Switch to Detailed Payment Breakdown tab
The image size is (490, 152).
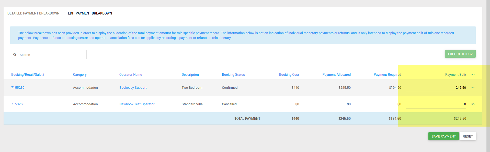tap(33, 13)
